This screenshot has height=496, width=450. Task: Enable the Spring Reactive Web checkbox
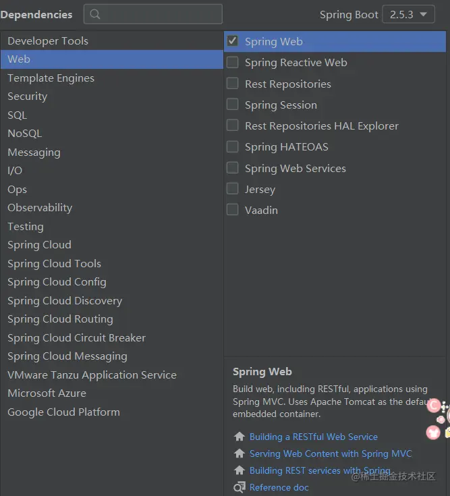pos(233,62)
